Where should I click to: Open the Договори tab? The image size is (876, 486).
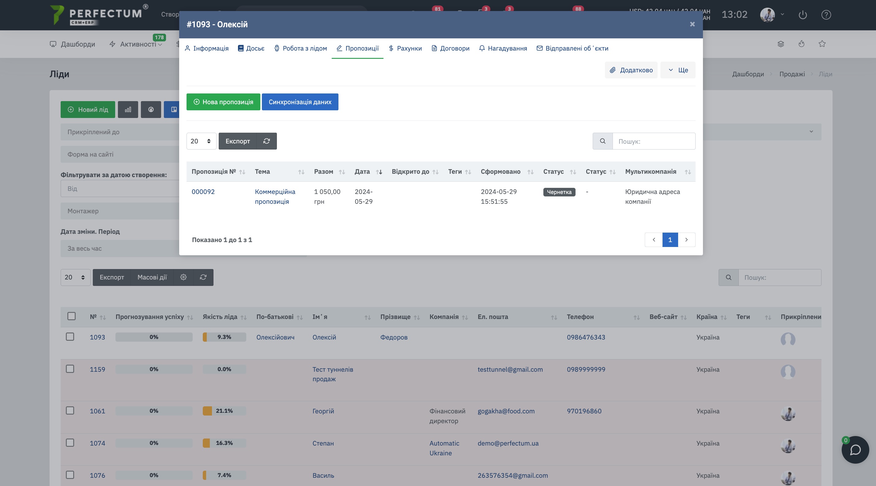coord(451,48)
